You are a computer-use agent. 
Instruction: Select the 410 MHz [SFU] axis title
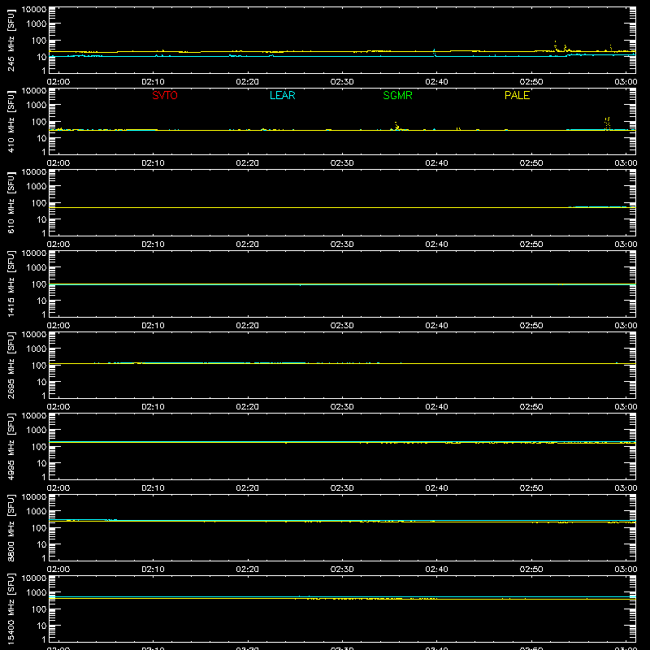pos(11,121)
